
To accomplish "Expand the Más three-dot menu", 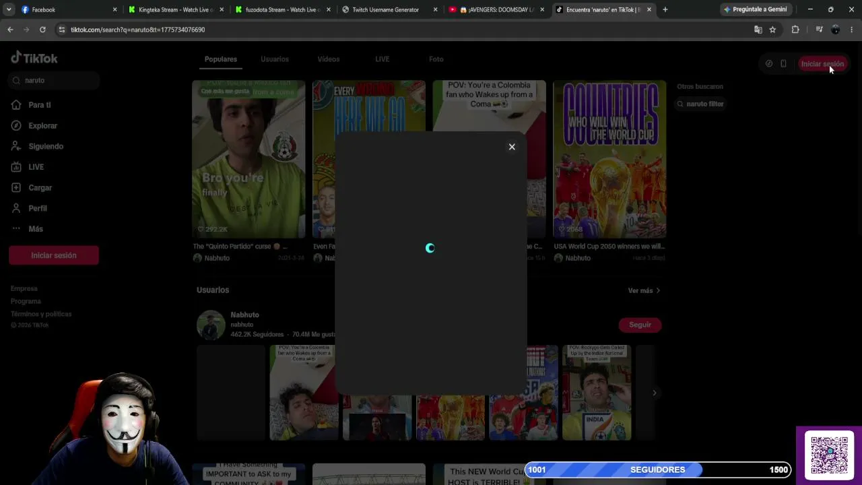I will [16, 229].
